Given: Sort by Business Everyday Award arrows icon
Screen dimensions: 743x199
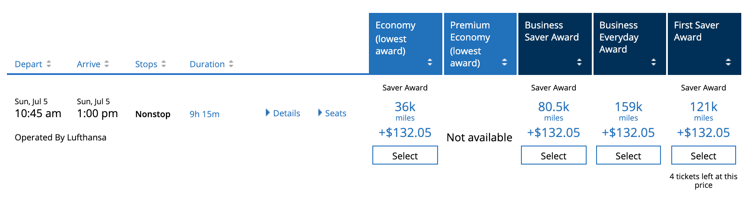Looking at the screenshot, I should click(x=654, y=62).
